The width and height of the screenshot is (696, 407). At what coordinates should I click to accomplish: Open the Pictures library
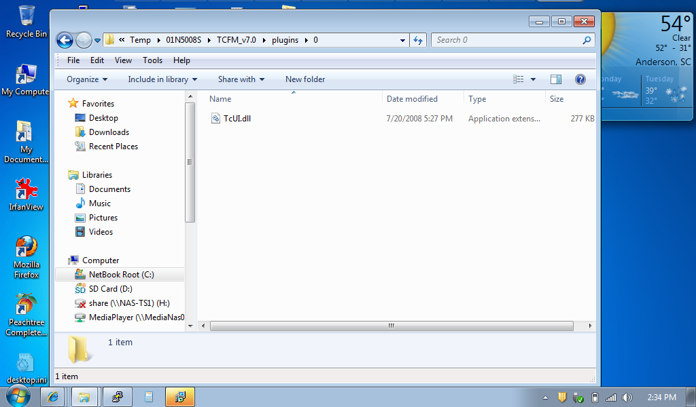103,218
